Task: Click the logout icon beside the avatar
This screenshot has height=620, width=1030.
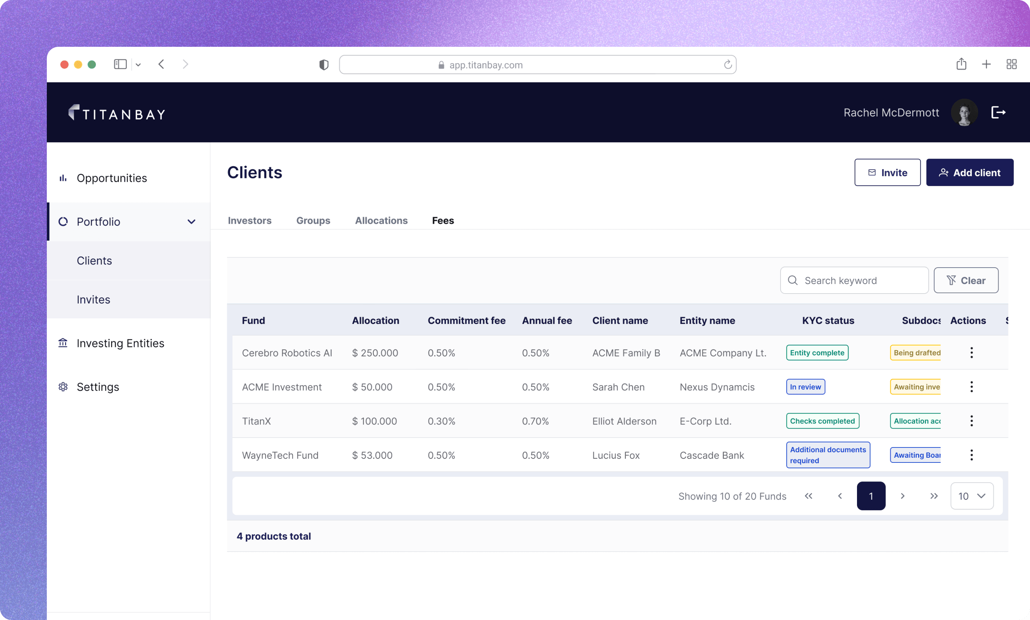Action: click(998, 112)
